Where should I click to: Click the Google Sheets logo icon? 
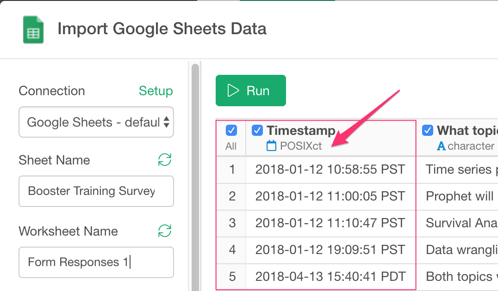click(x=33, y=30)
